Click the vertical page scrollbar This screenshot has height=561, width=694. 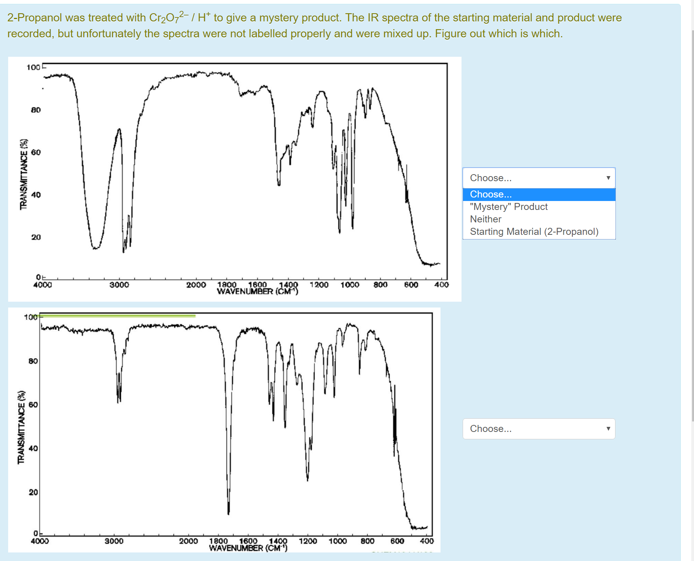pyautogui.click(x=692, y=225)
